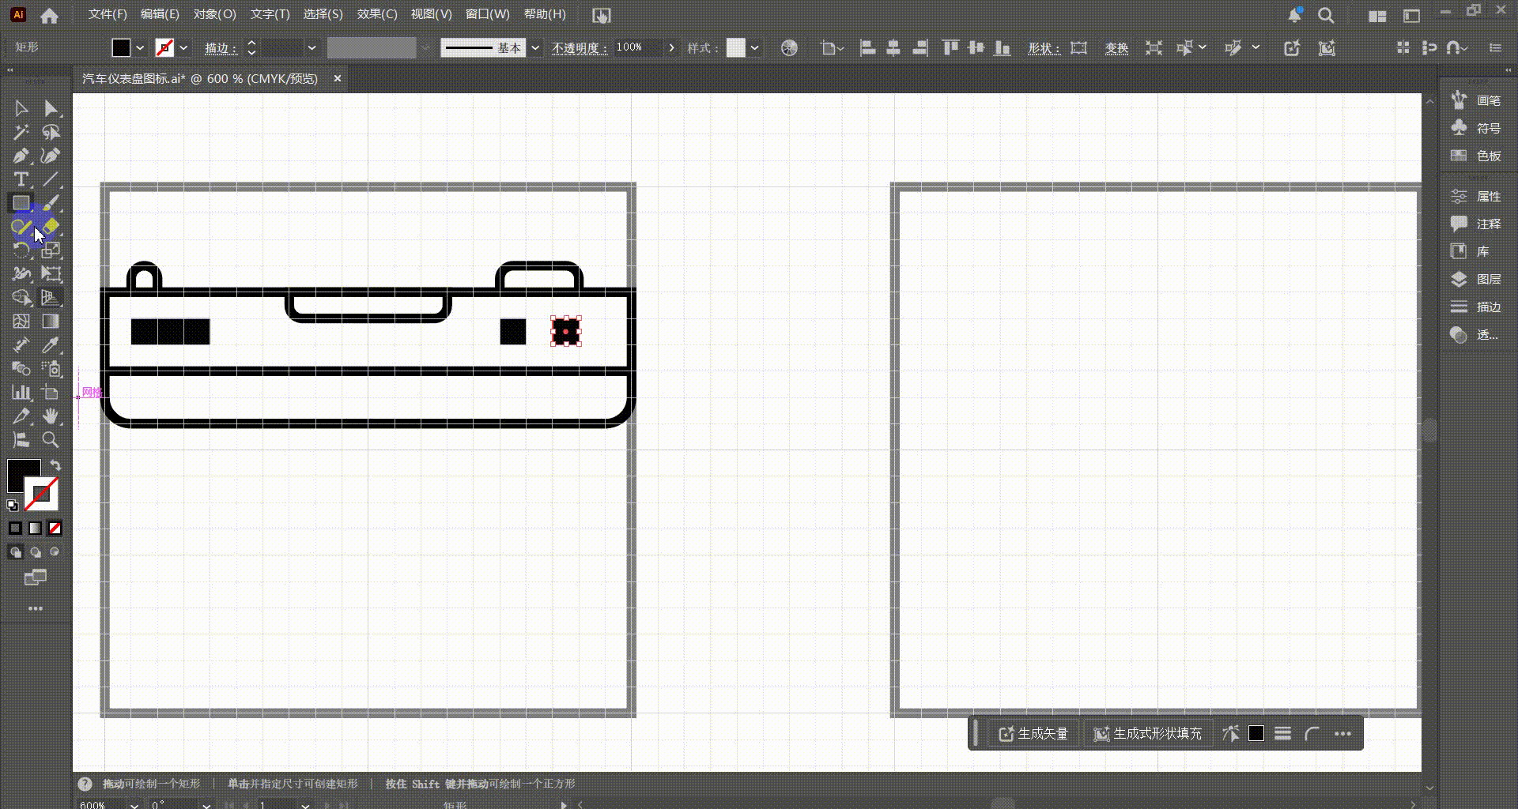Open Edit Toolbar three dots
The height and width of the screenshot is (809, 1518).
tap(36, 608)
